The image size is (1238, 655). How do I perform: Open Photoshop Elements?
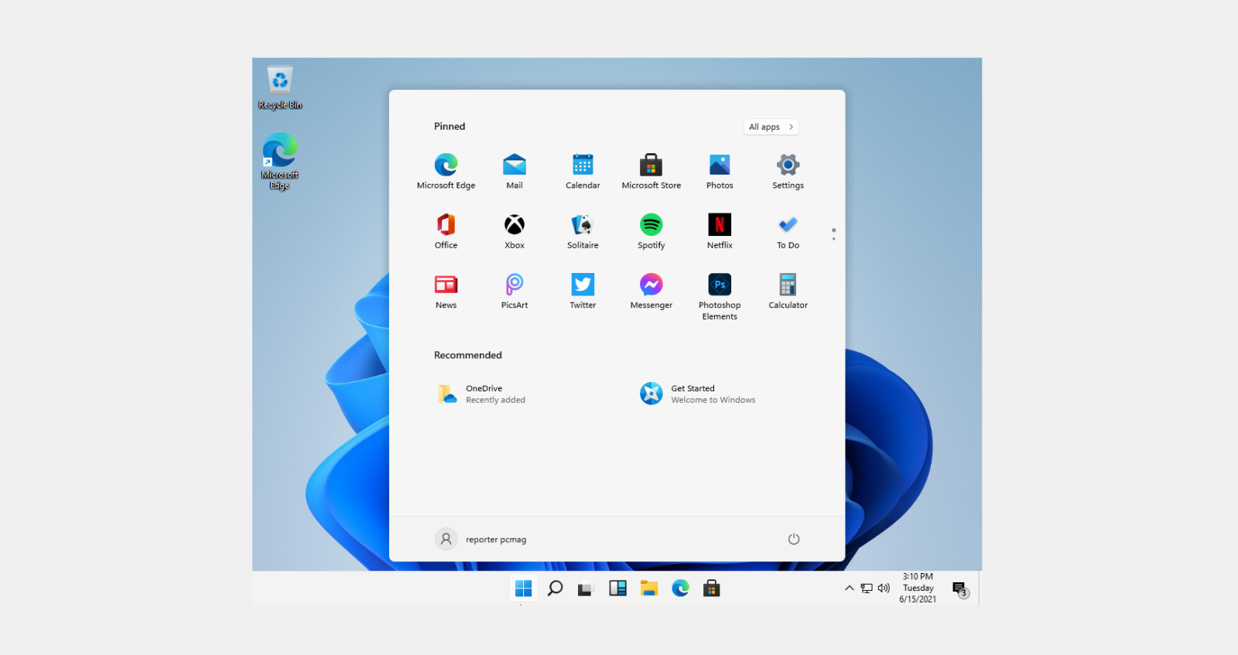(720, 296)
